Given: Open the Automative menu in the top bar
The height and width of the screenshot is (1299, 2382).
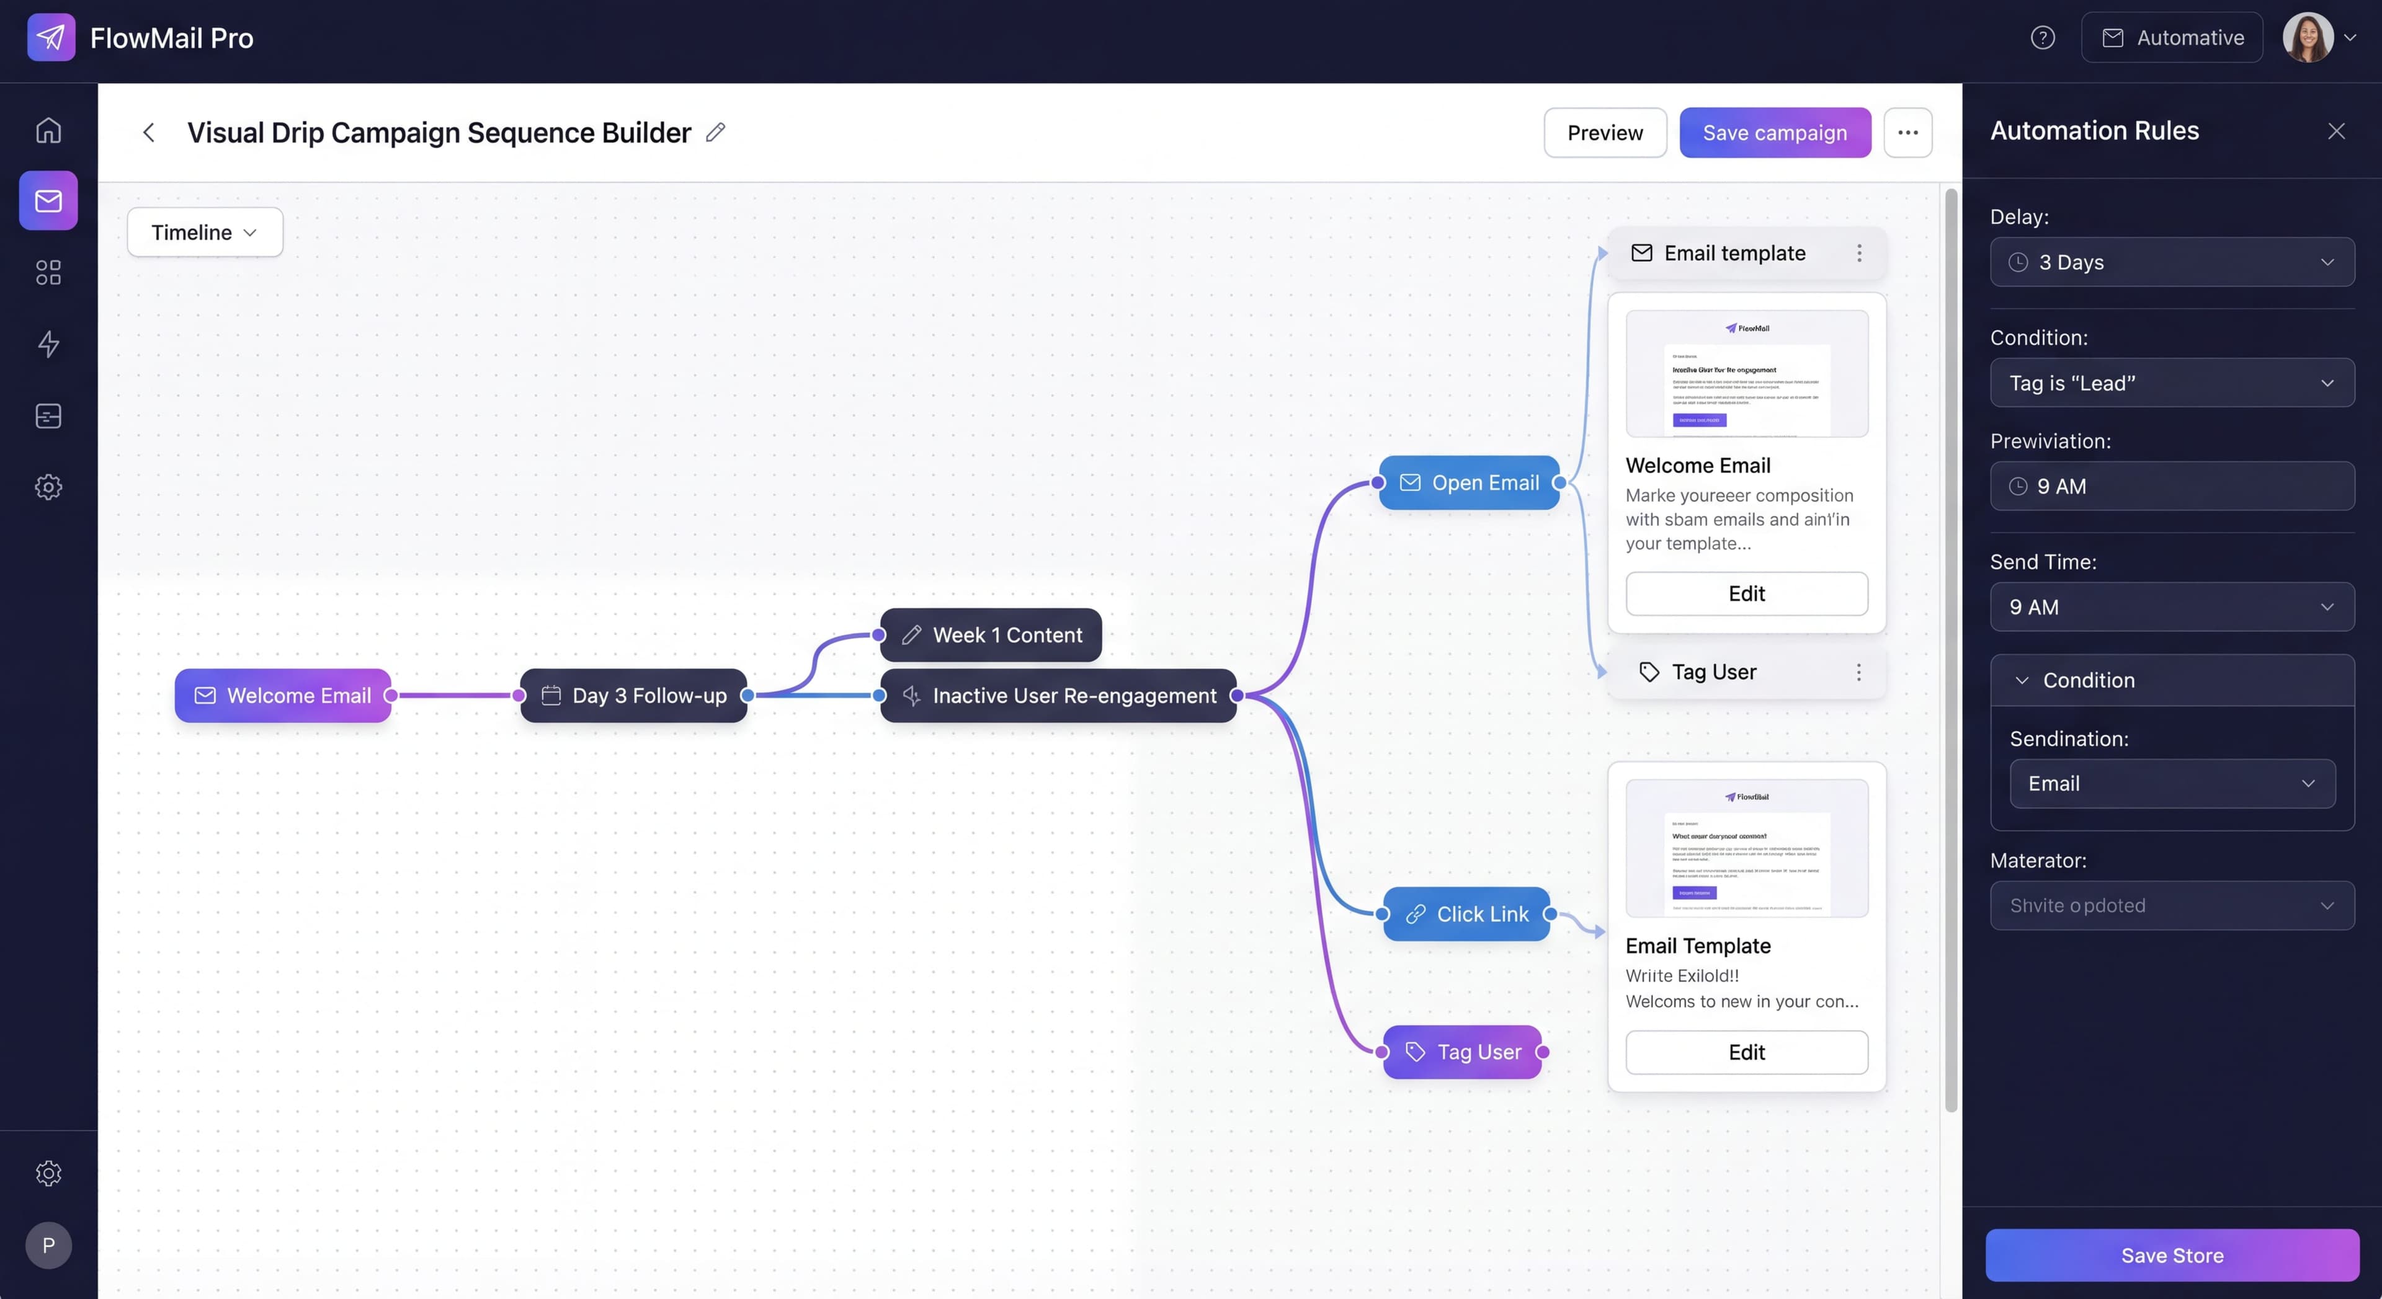Looking at the screenshot, I should pos(2171,37).
